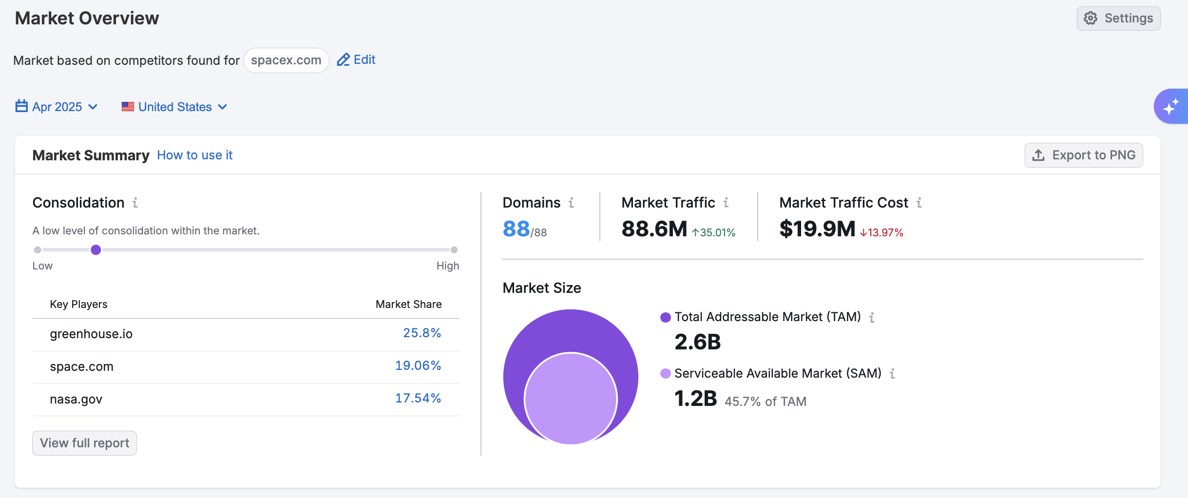1188x498 pixels.
Task: Click the 19.06% market share for space.com
Action: point(418,366)
